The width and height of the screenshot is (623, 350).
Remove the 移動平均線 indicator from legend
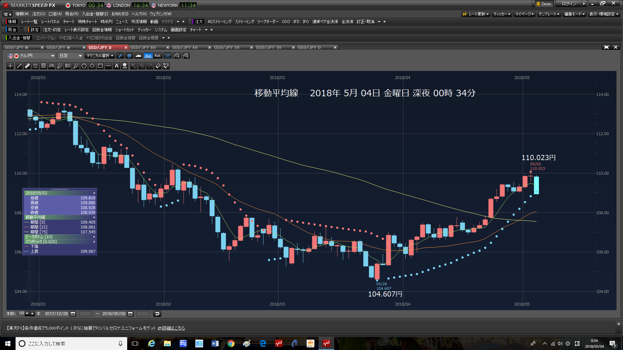click(x=94, y=217)
